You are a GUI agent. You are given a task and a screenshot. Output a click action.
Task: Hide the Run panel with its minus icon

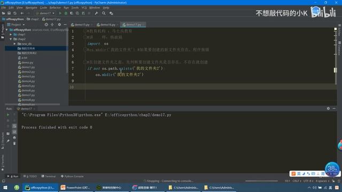[x=334, y=108]
